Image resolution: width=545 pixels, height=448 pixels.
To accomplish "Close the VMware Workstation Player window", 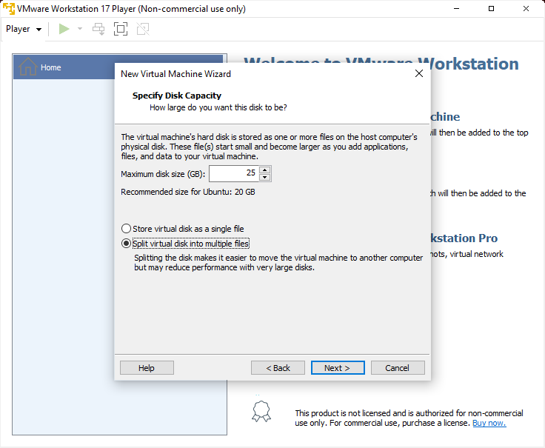I will [526, 9].
